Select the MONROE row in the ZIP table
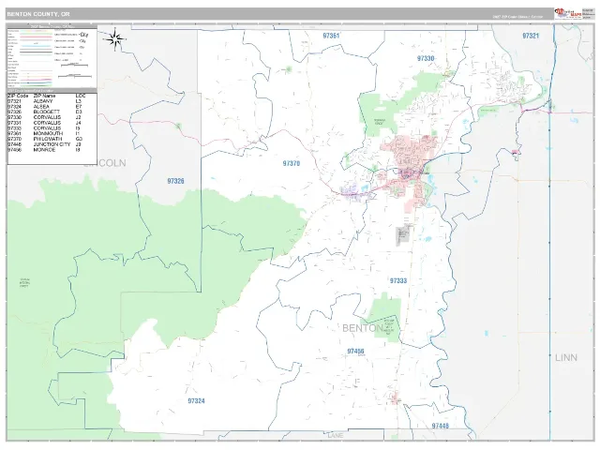This screenshot has width=600, height=450. pyautogui.click(x=45, y=150)
